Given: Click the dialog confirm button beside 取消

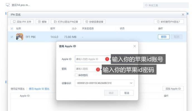Looking at the screenshot, I should tap(111, 93).
